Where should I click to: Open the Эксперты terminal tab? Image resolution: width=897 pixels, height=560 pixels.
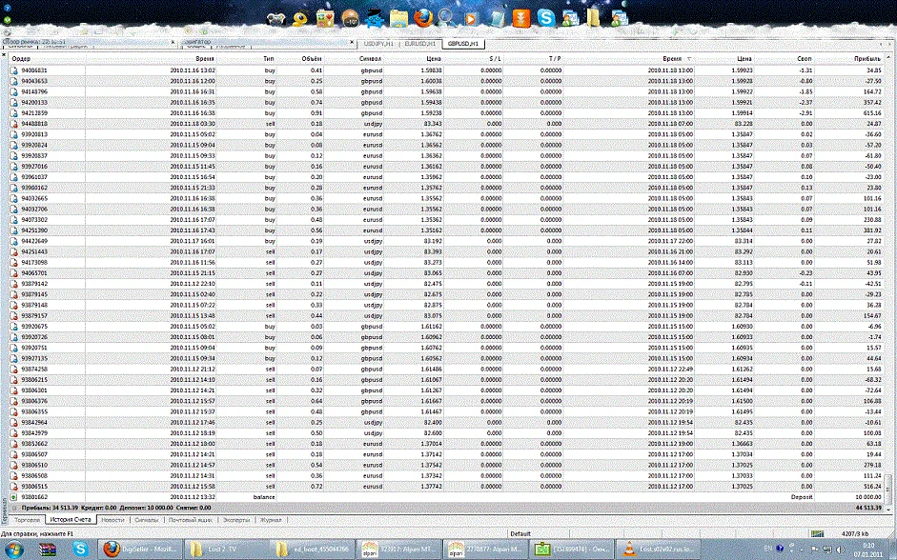click(x=235, y=520)
